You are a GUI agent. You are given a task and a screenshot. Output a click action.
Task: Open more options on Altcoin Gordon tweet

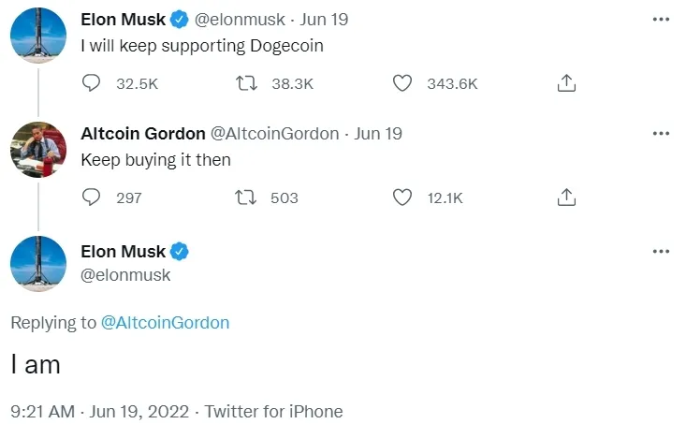tap(662, 133)
